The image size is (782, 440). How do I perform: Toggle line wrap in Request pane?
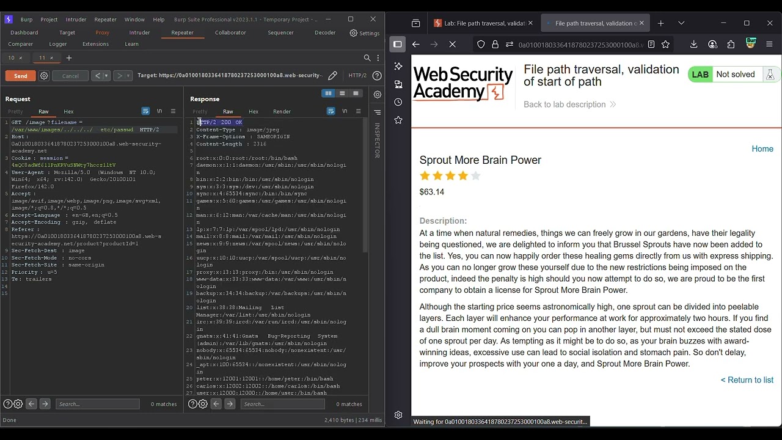[x=145, y=111]
